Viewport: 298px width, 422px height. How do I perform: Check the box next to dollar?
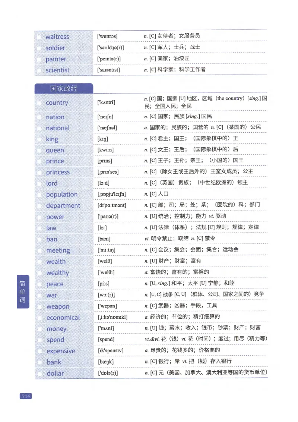[x=39, y=373]
